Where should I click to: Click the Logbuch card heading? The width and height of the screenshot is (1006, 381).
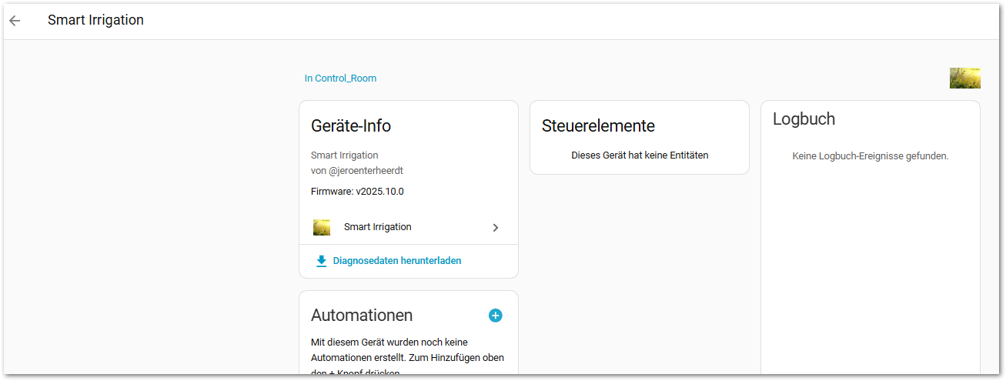804,119
